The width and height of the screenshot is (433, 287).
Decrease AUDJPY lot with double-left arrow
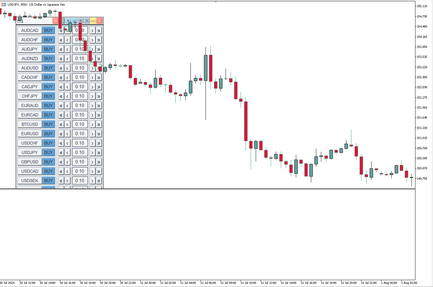[61, 49]
